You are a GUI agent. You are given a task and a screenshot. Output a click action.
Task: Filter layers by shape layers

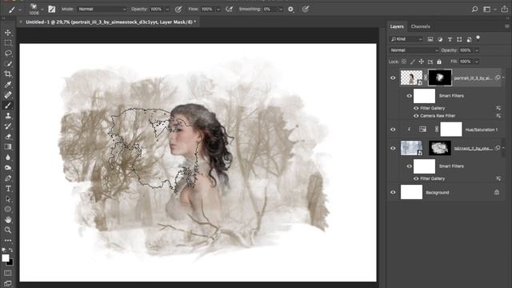point(459,39)
